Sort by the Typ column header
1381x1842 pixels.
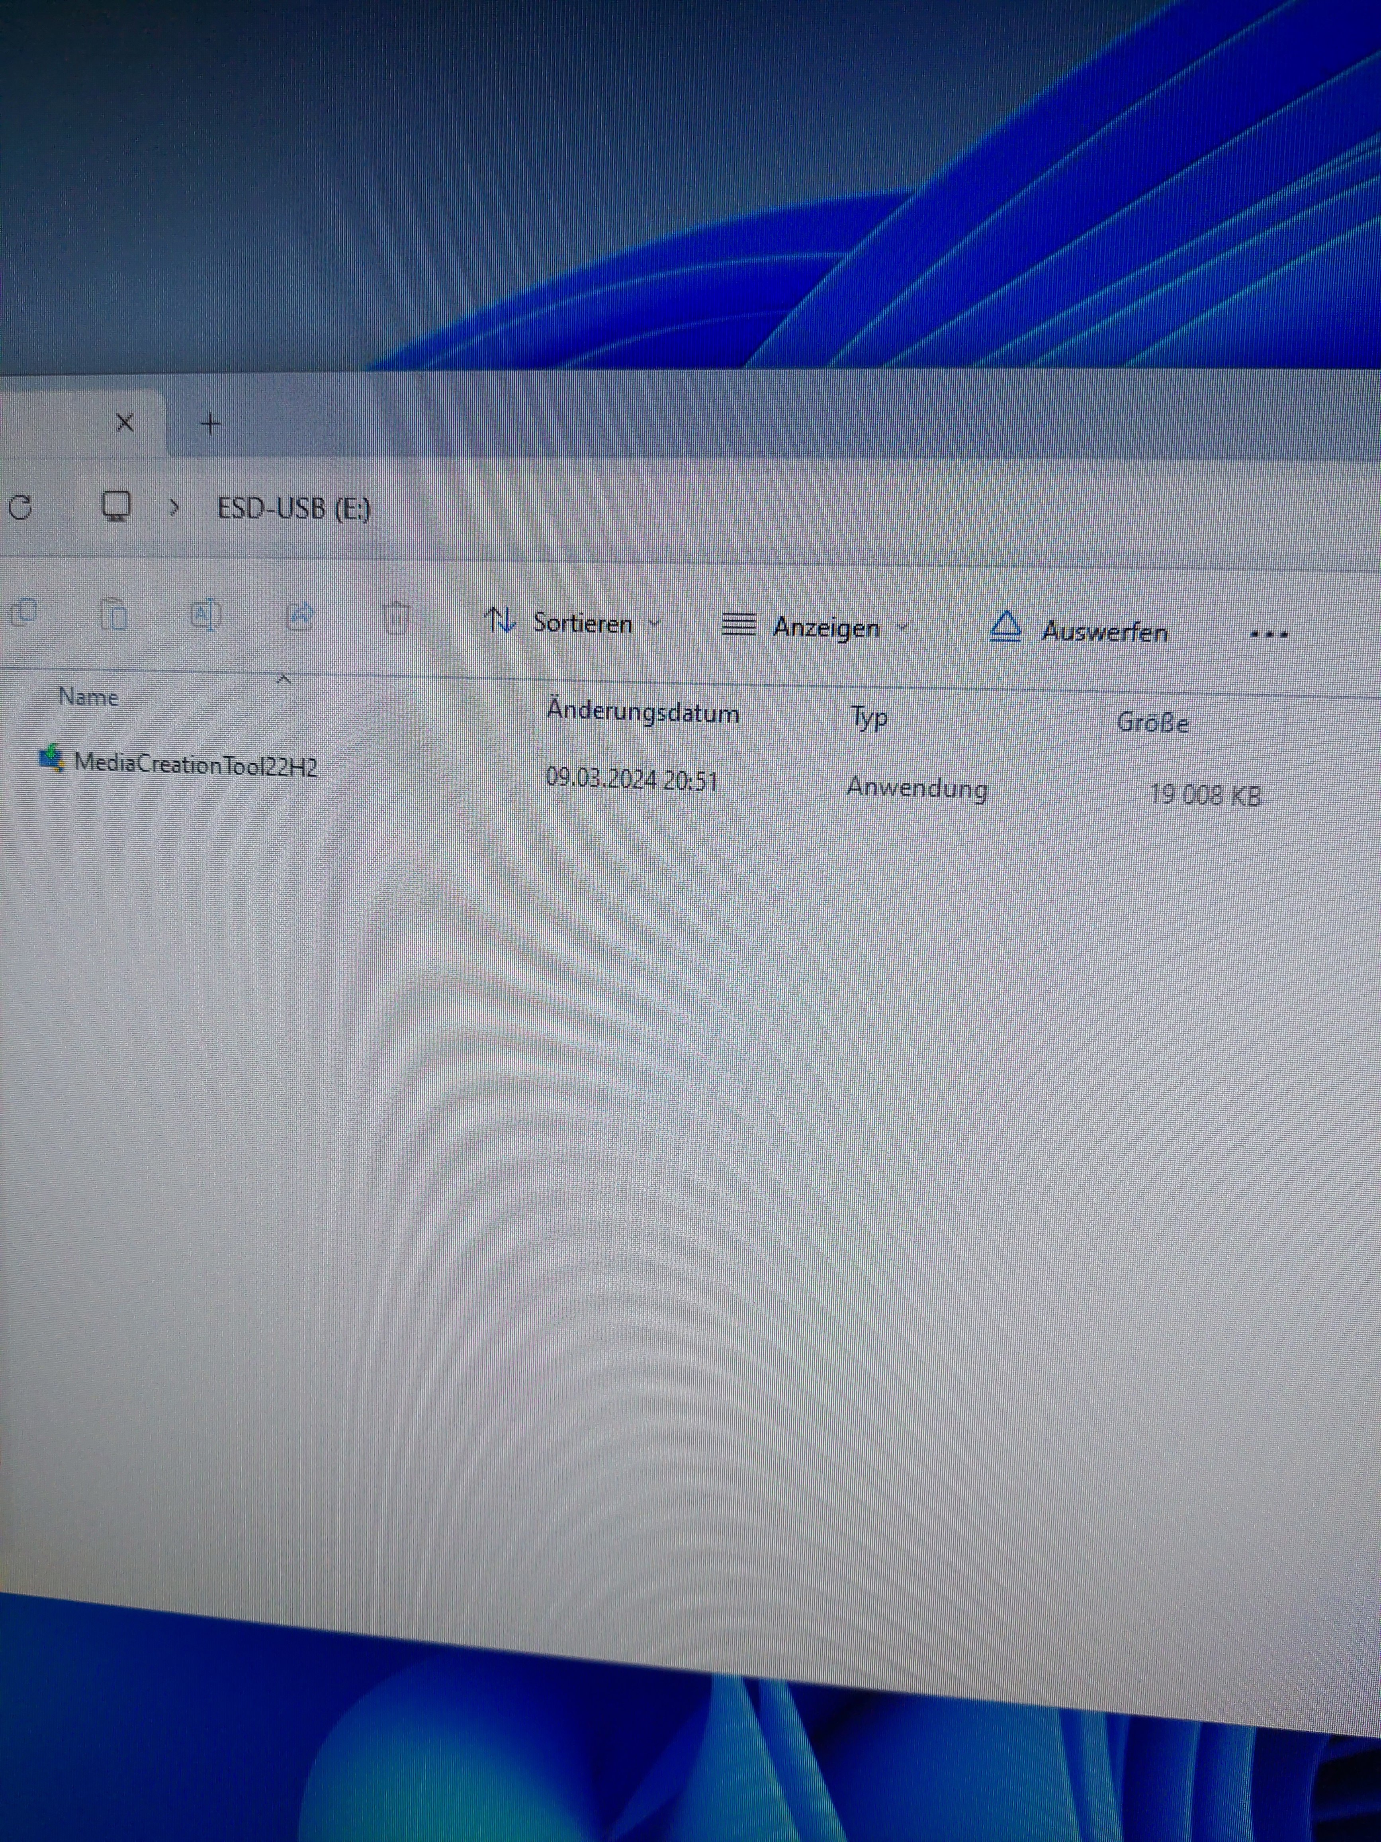point(869,717)
